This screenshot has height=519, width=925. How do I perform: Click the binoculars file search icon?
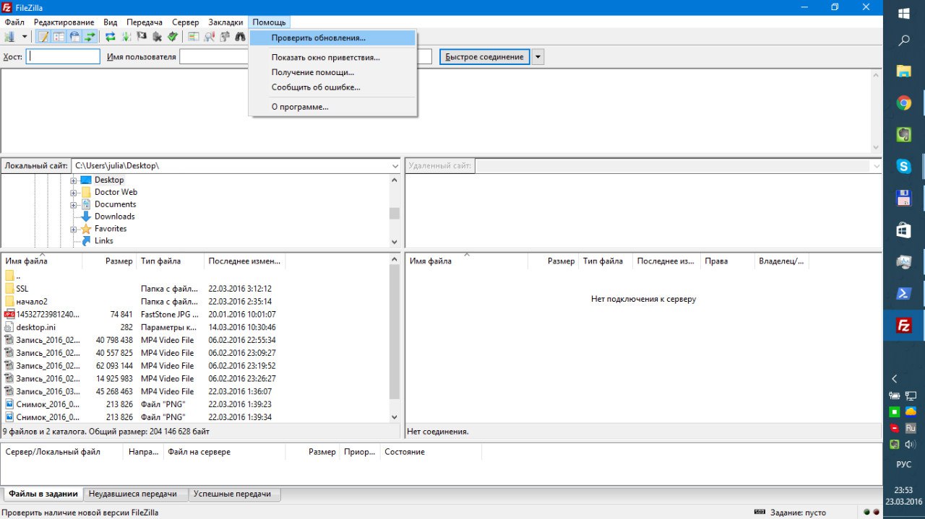[240, 37]
